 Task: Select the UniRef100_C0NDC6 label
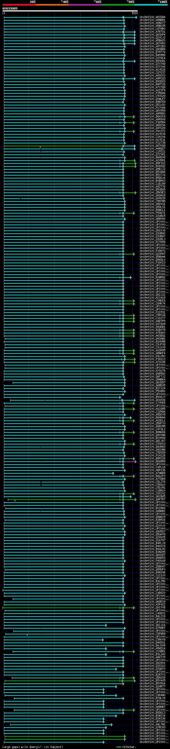[x=152, y=301]
